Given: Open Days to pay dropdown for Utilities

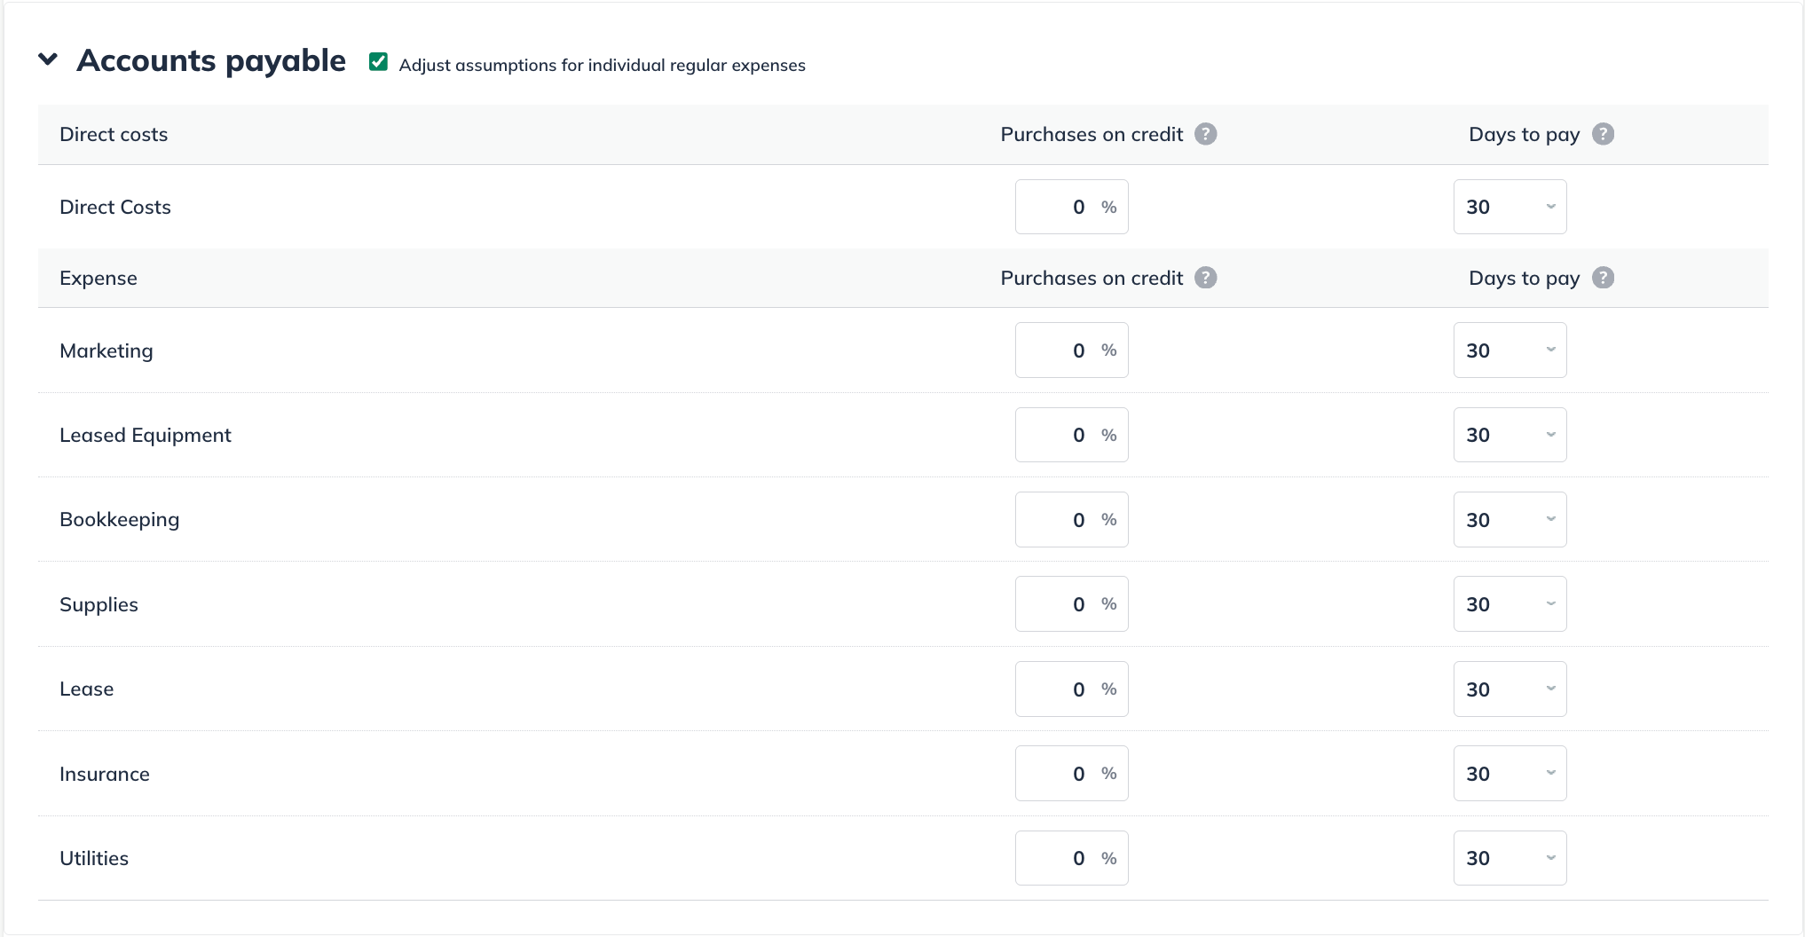Looking at the screenshot, I should [1509, 858].
